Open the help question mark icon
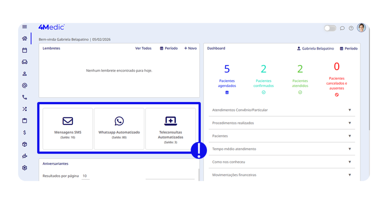Viewport: 388px width, 204px height. [351, 28]
